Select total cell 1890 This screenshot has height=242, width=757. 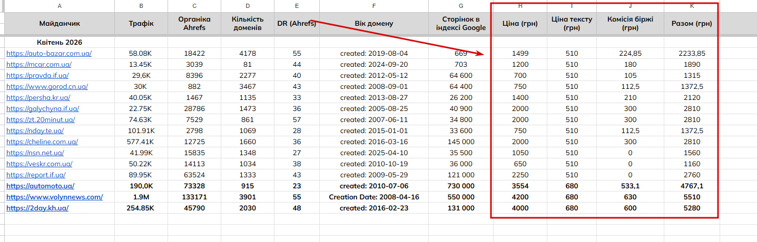(692, 65)
